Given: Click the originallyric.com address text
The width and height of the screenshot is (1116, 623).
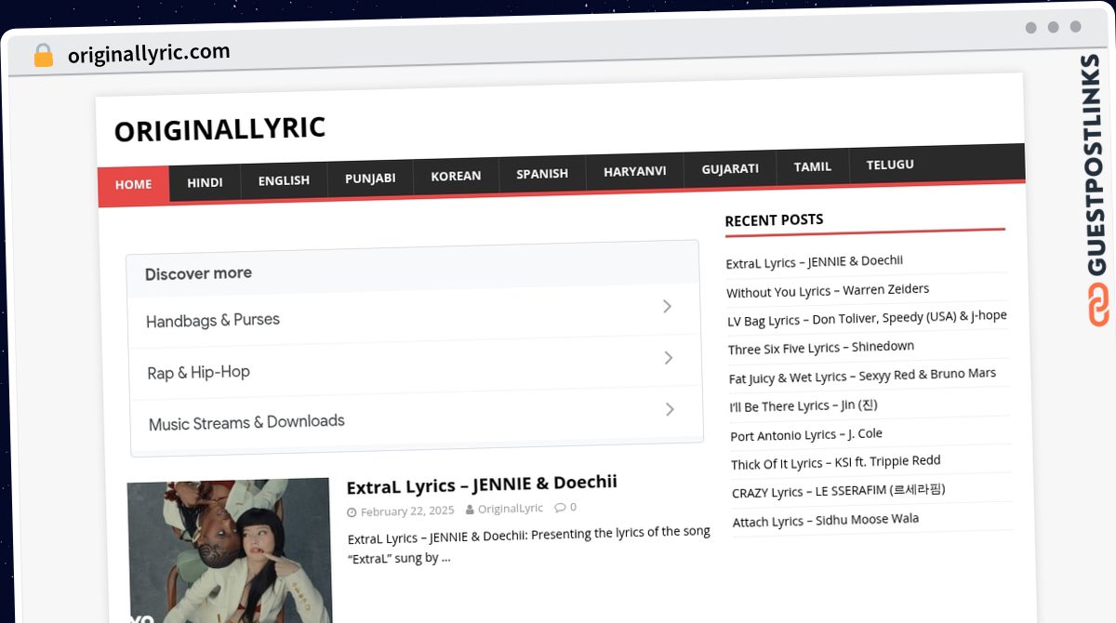Looking at the screenshot, I should pos(149,54).
